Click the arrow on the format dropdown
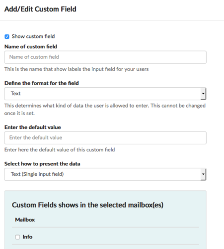 point(203,94)
